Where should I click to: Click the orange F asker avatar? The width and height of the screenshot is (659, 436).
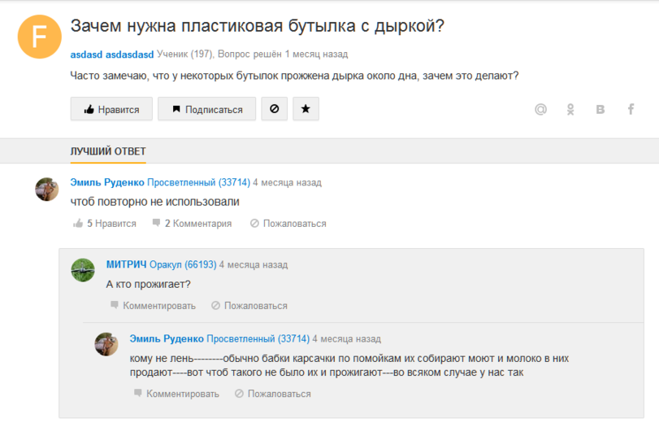point(40,37)
